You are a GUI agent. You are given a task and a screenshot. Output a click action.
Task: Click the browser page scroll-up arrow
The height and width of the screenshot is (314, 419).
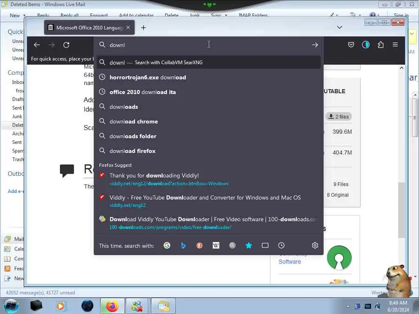(x=401, y=68)
